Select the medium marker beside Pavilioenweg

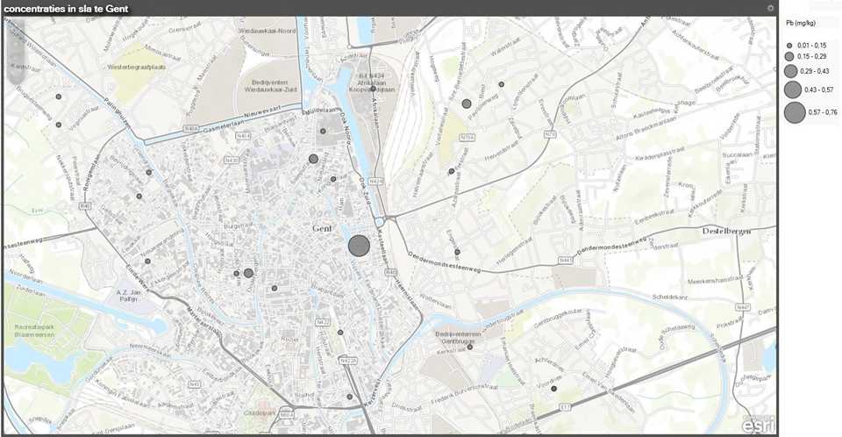pos(467,104)
